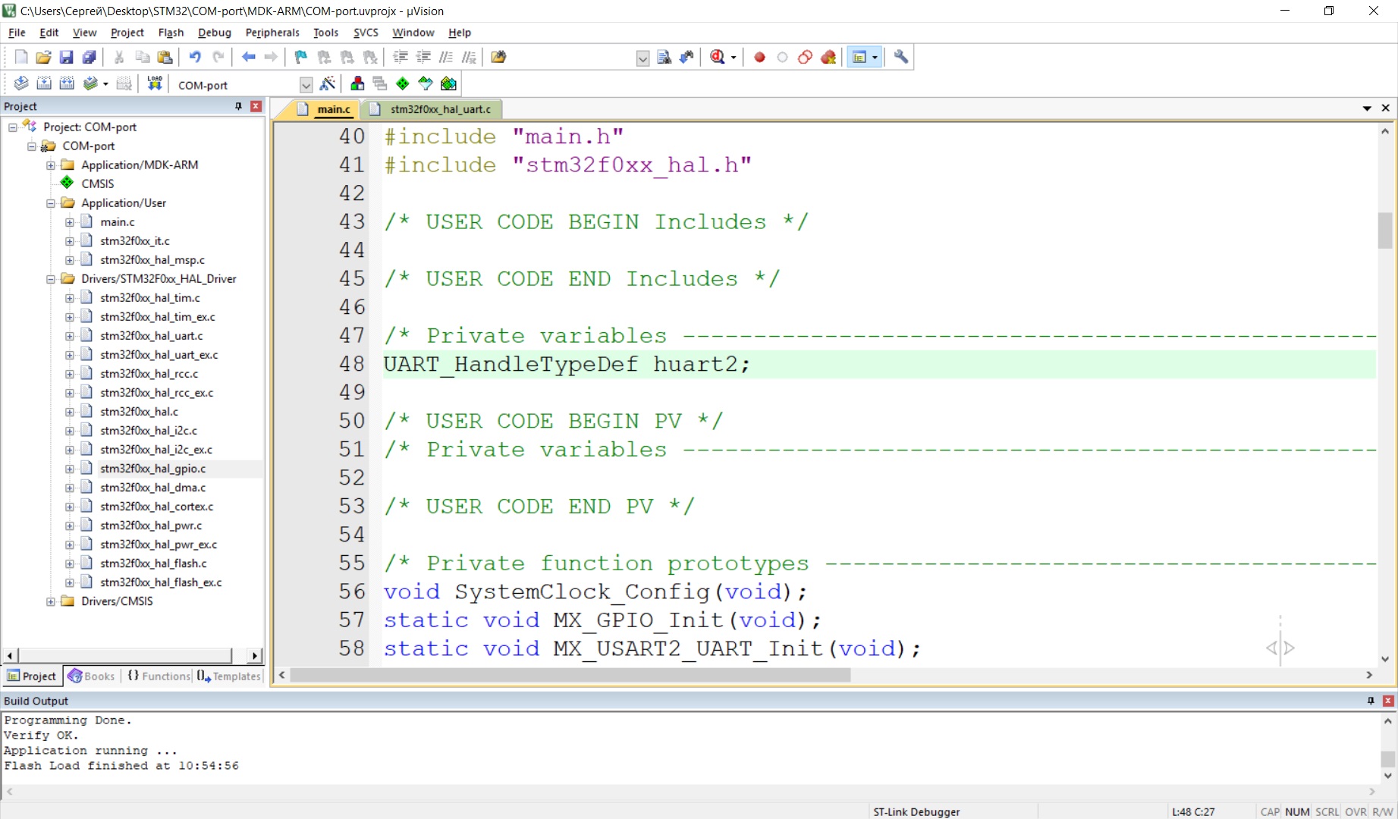The image size is (1398, 819).
Task: Click the editor horizontal scrollbar thumb
Action: 570,675
